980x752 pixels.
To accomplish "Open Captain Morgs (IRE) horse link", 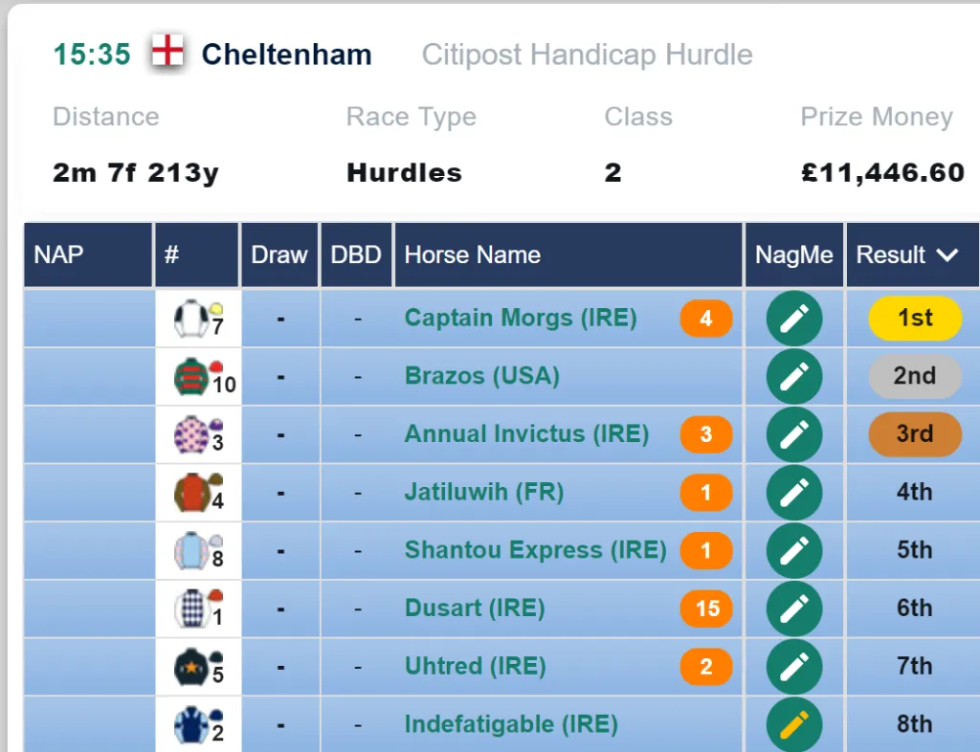I will [521, 318].
